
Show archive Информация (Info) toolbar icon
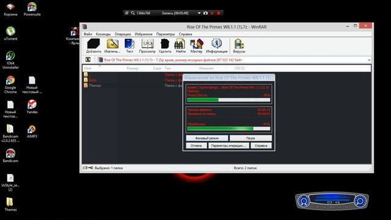pyautogui.click(x=216, y=46)
